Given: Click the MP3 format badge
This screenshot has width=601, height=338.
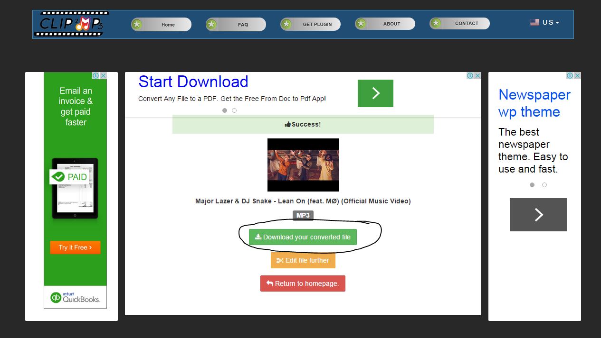Looking at the screenshot, I should tap(303, 215).
